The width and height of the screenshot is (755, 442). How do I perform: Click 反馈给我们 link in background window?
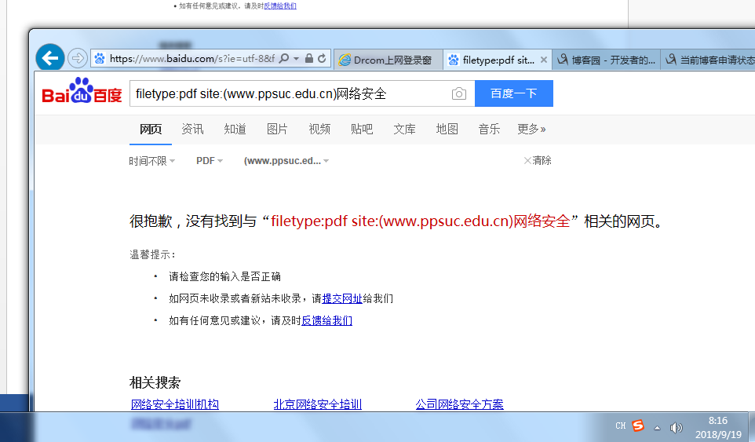280,5
